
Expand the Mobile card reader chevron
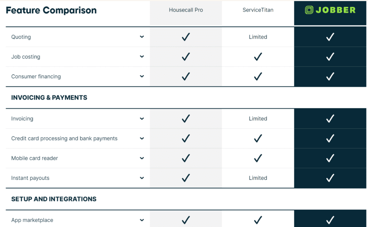(142, 158)
